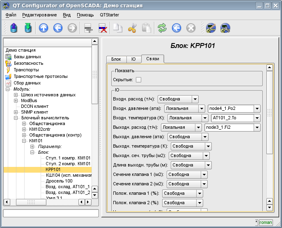
Task: Click the save to database toolbar icon
Action: coord(28,28)
